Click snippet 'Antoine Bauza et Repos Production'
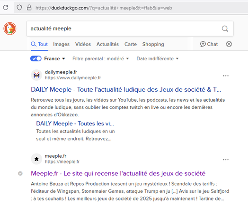Viewport: 248px width, 209px height. (x=71, y=184)
